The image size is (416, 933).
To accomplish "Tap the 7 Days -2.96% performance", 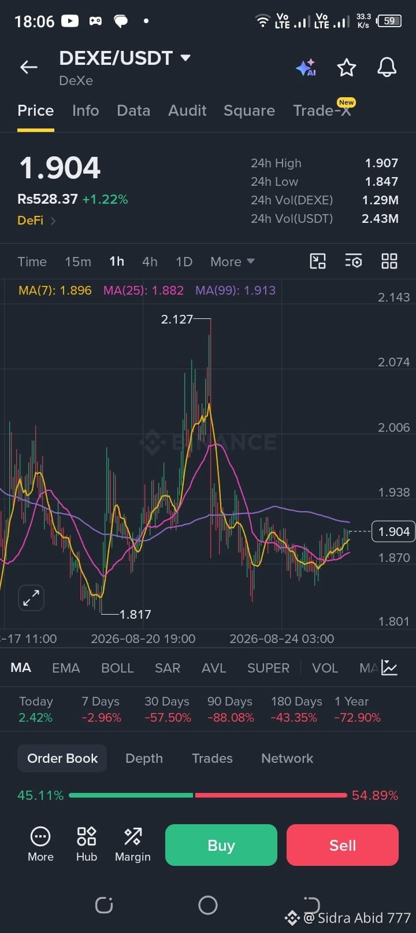I will [101, 710].
